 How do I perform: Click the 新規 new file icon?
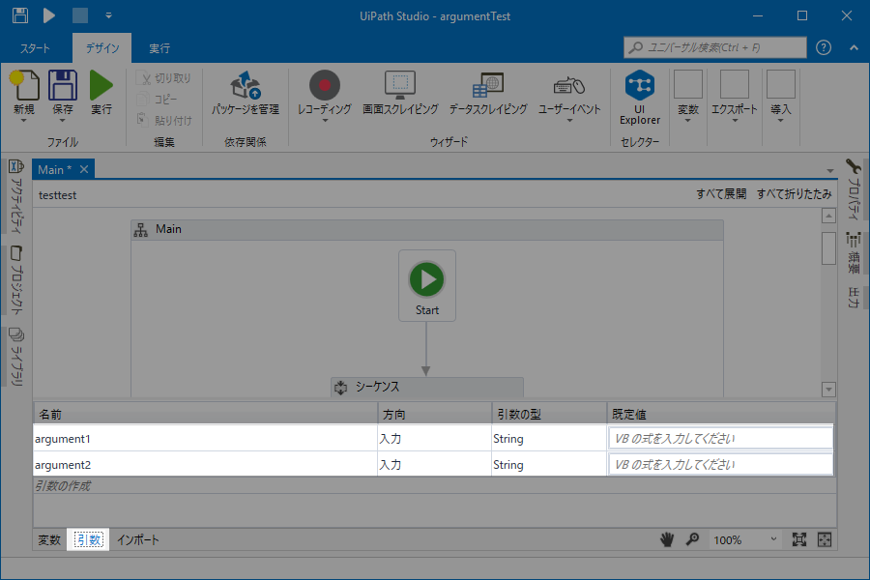[x=24, y=85]
